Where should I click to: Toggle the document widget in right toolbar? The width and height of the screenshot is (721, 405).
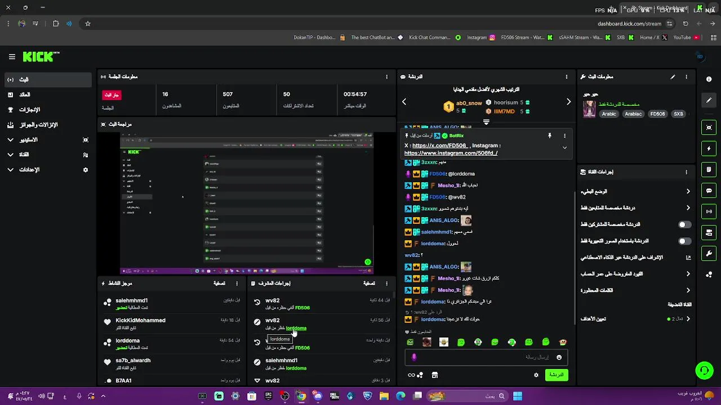(x=709, y=169)
